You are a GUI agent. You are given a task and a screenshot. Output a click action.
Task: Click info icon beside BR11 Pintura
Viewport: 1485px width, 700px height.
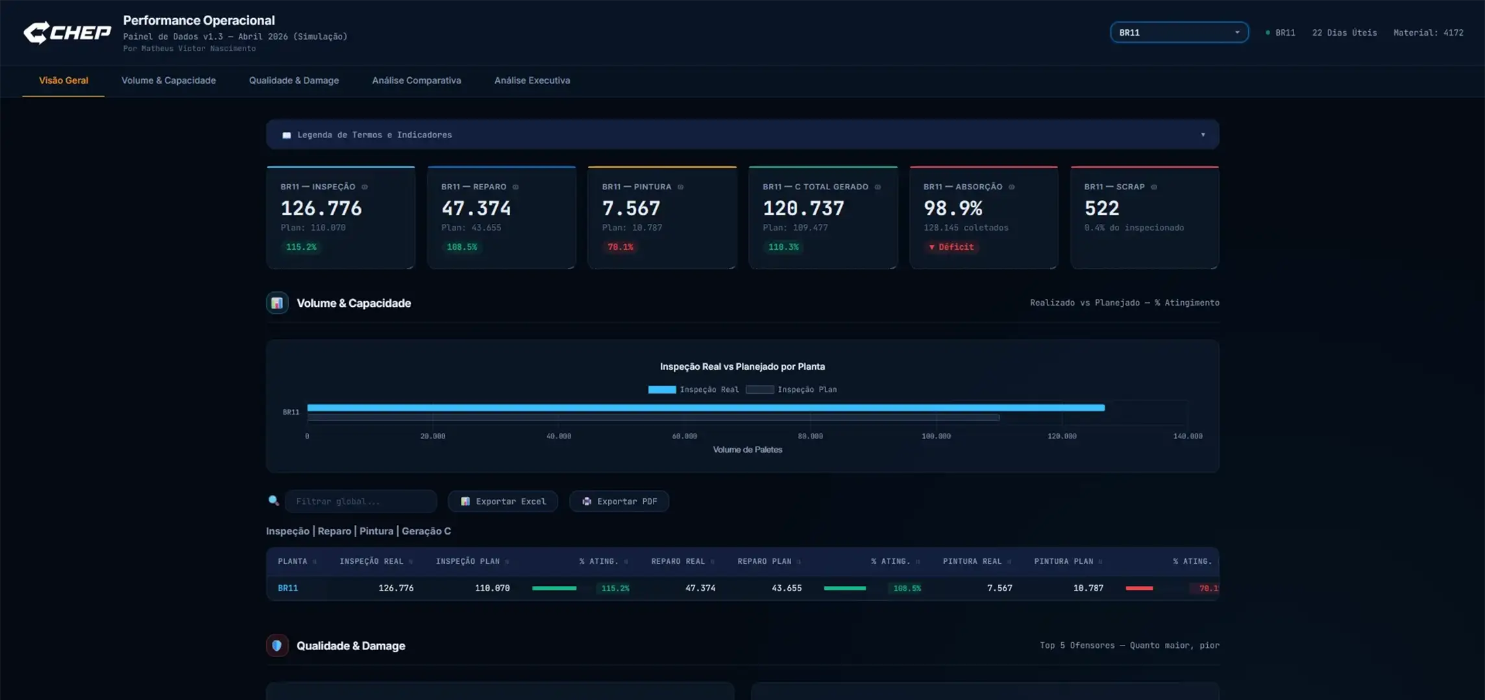coord(681,187)
